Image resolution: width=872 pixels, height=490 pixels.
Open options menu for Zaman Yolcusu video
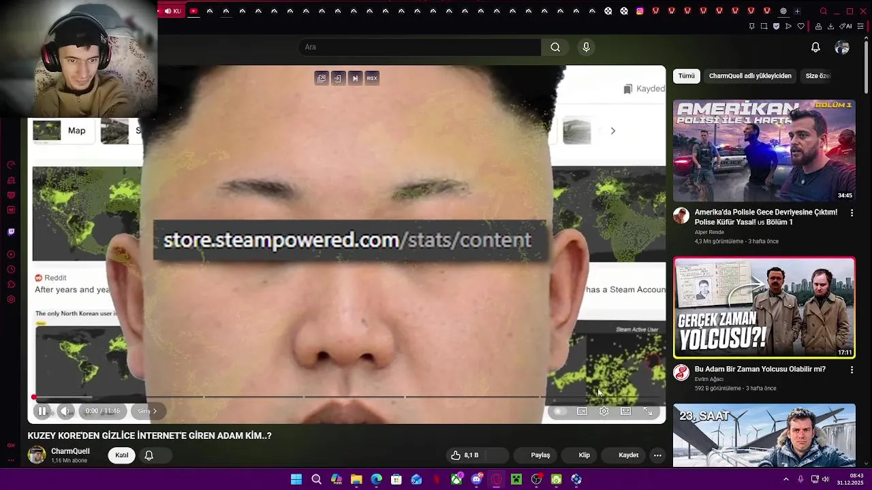[x=852, y=370]
